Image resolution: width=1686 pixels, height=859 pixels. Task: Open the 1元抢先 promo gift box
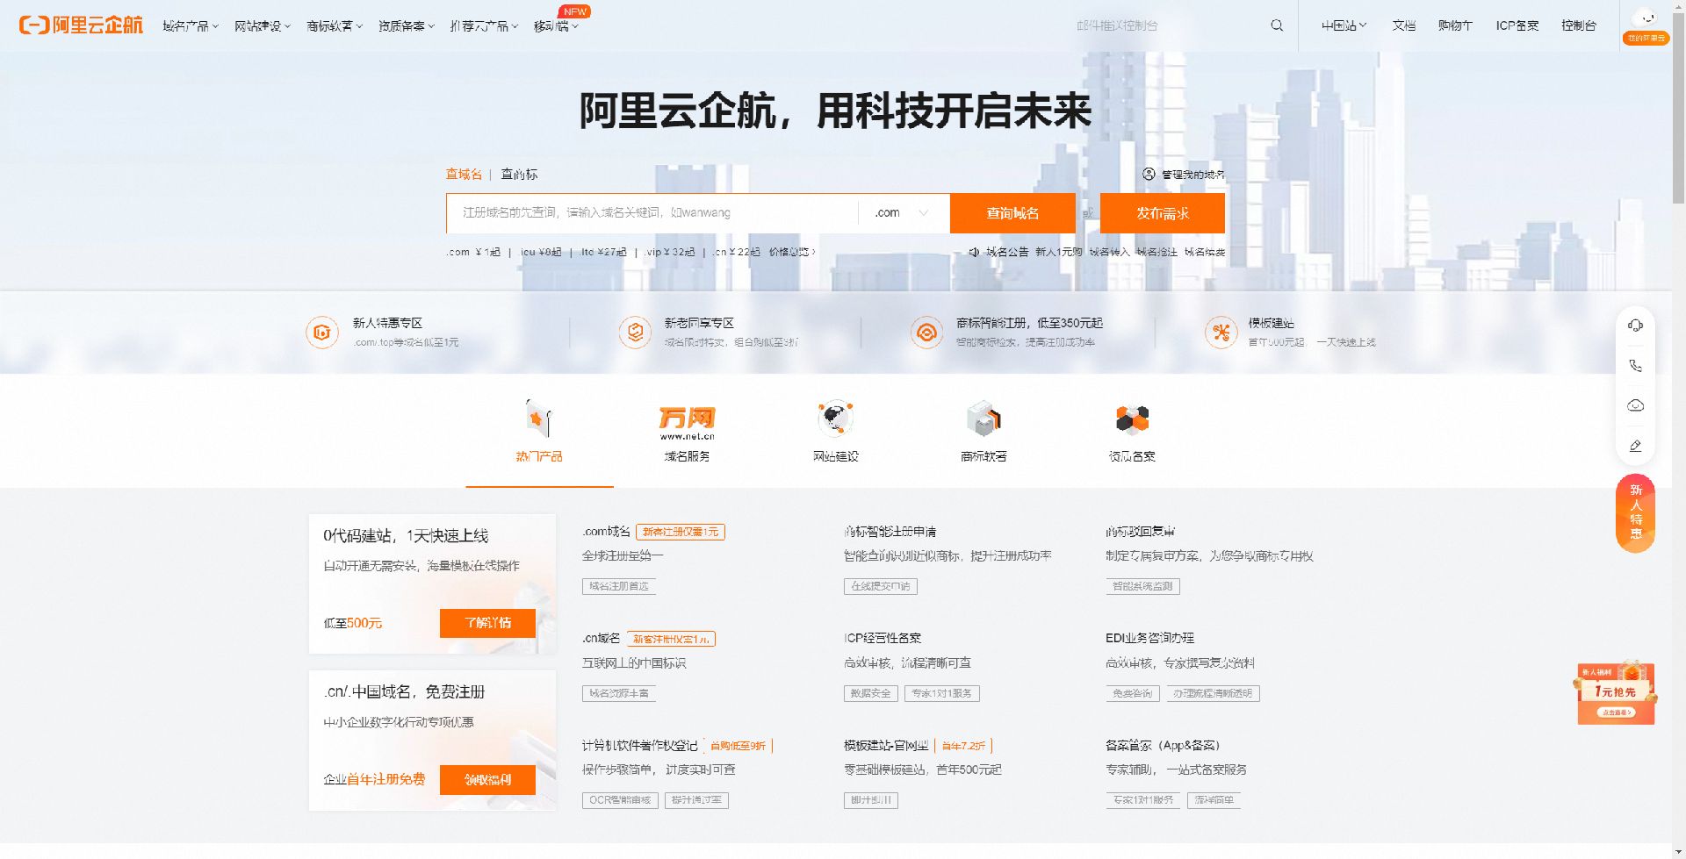pos(1616,692)
